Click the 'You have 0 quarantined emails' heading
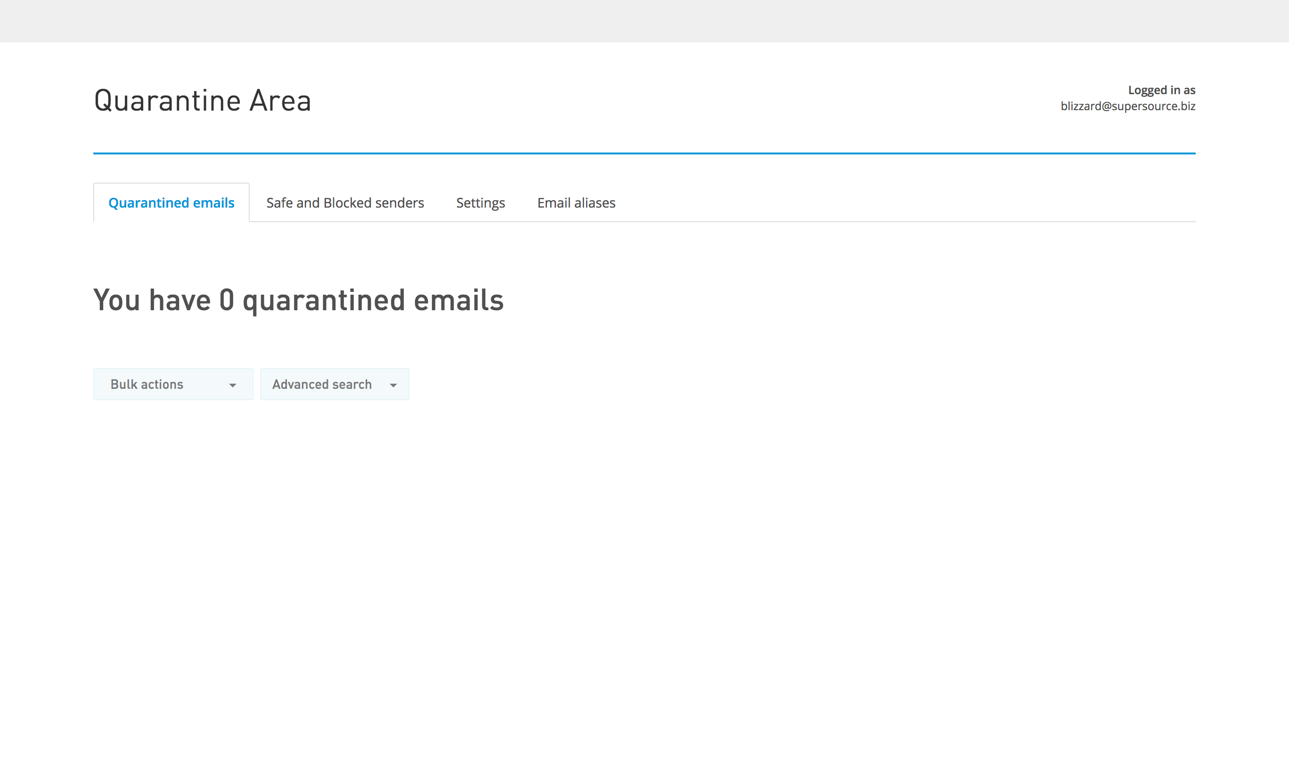1289x757 pixels. point(298,300)
